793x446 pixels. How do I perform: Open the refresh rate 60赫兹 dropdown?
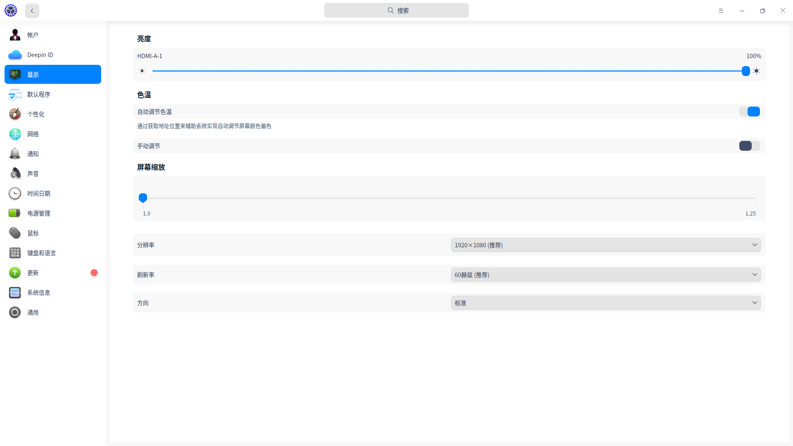(605, 275)
